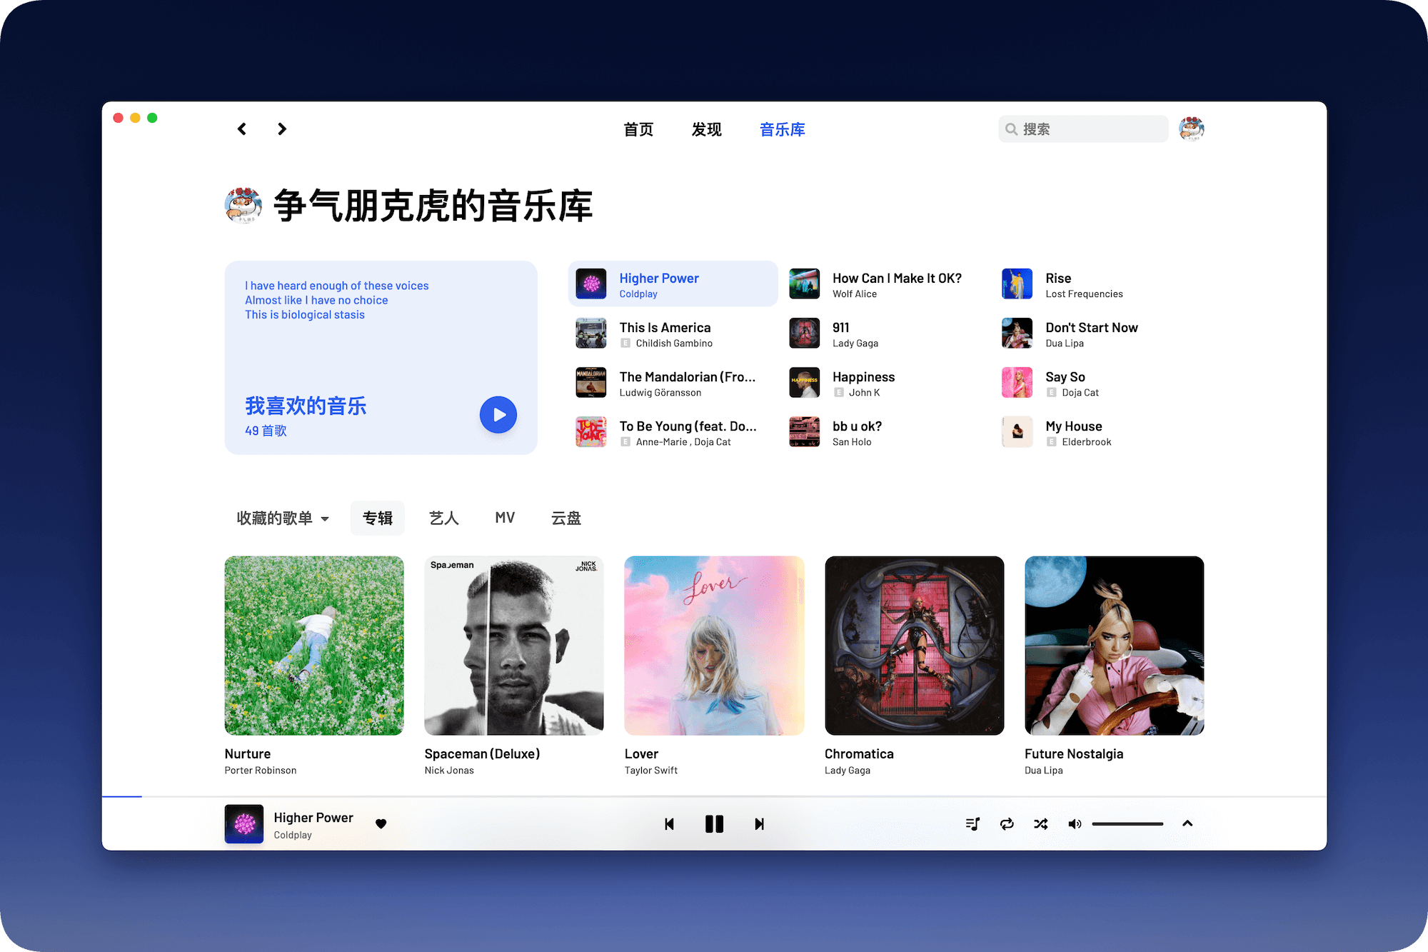Click the pause button to stop playback
1428x952 pixels.
point(713,823)
